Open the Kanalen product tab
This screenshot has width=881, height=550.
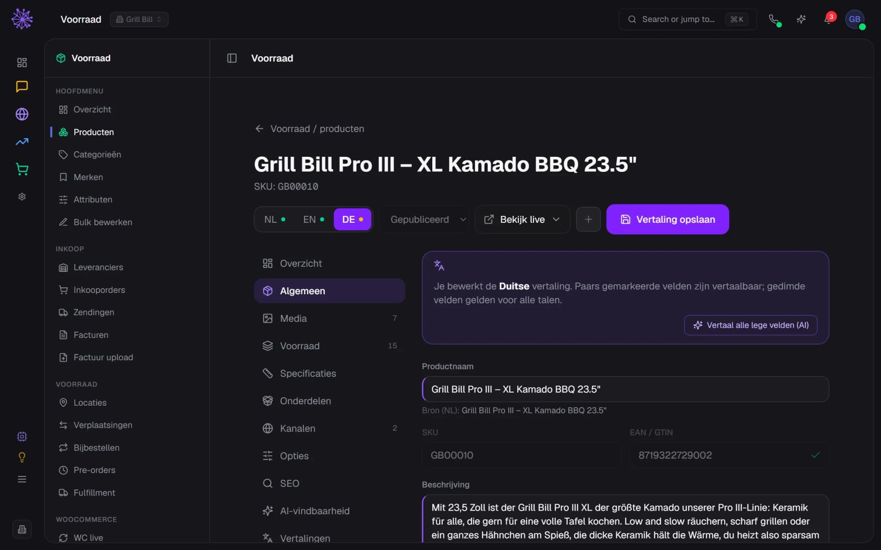coord(329,429)
